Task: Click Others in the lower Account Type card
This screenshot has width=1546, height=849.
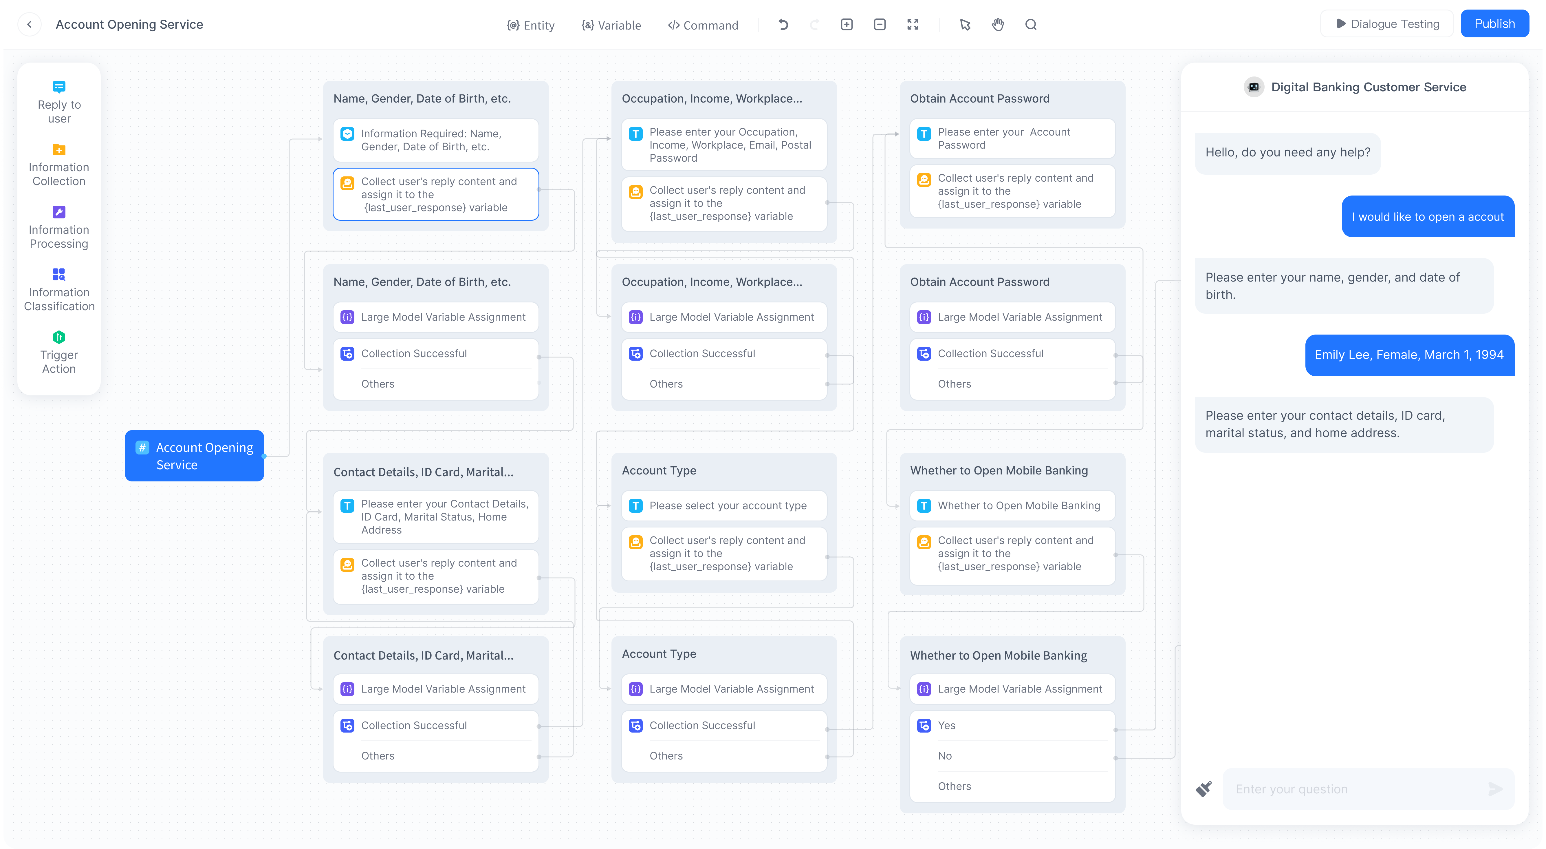Action: point(724,756)
